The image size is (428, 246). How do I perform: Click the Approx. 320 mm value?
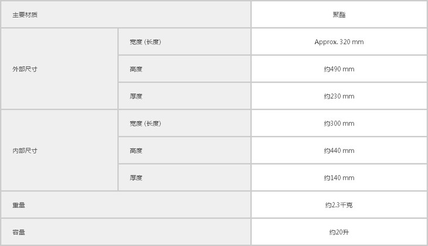click(x=339, y=42)
